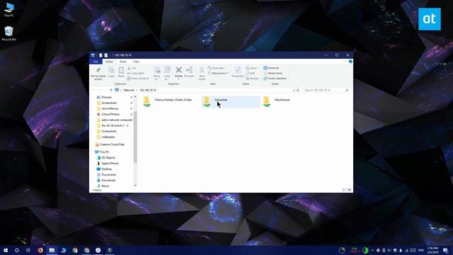The width and height of the screenshot is (453, 255).
Task: Open first pinned Screenshots folder
Action: coord(109,103)
